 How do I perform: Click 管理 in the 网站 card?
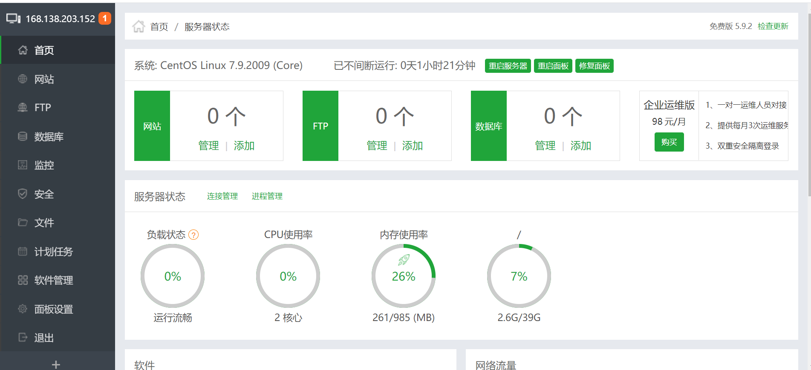click(208, 146)
